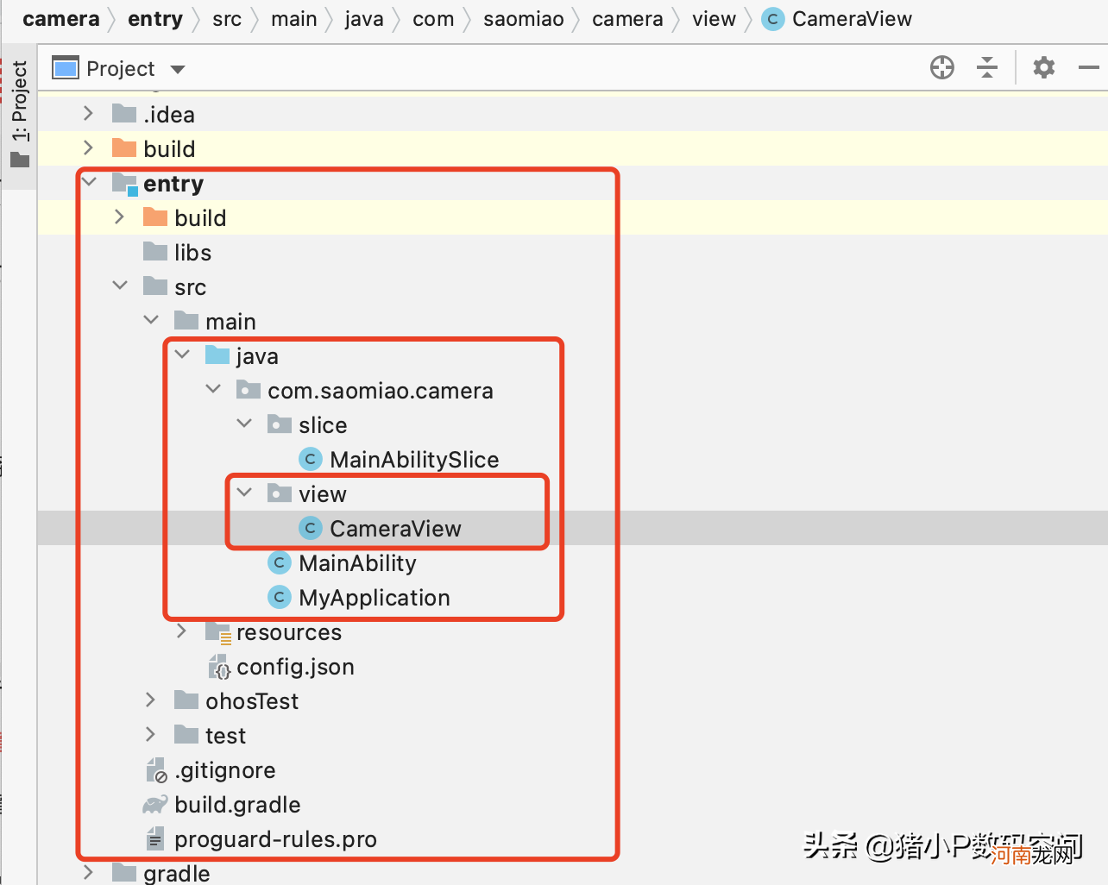This screenshot has width=1108, height=885.
Task: Click the libs folder icon
Action: [155, 251]
